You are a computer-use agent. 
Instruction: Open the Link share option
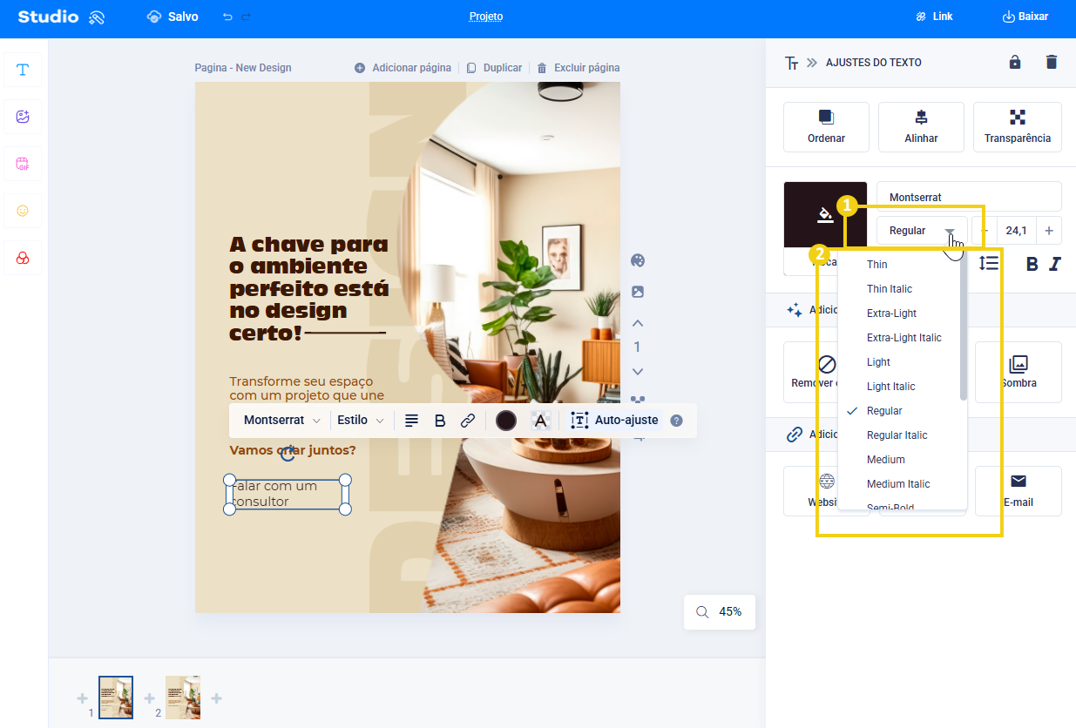tap(934, 17)
